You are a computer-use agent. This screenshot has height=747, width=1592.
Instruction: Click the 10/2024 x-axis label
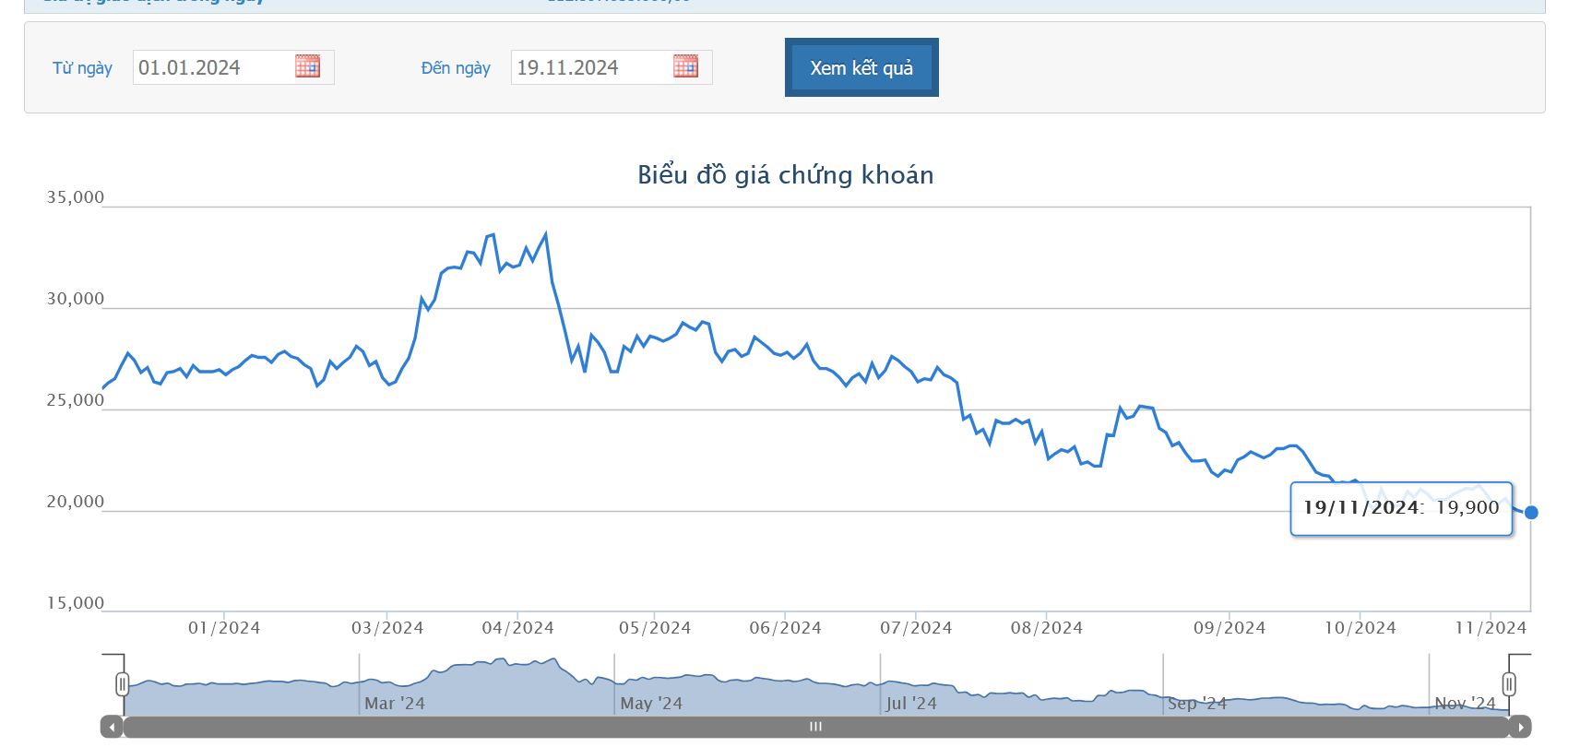[x=1360, y=628]
